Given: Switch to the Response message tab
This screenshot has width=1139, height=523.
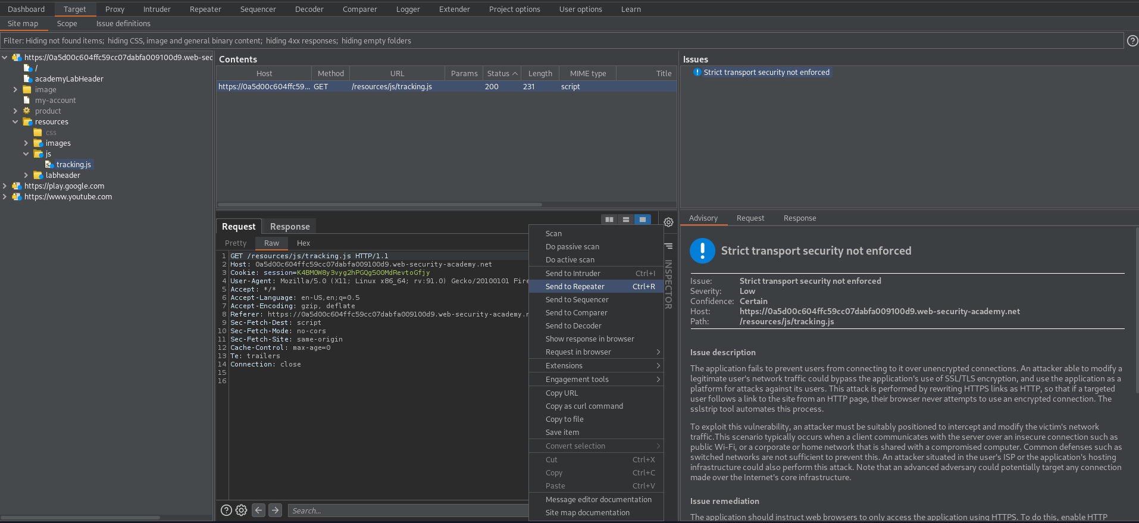Looking at the screenshot, I should click(x=290, y=226).
